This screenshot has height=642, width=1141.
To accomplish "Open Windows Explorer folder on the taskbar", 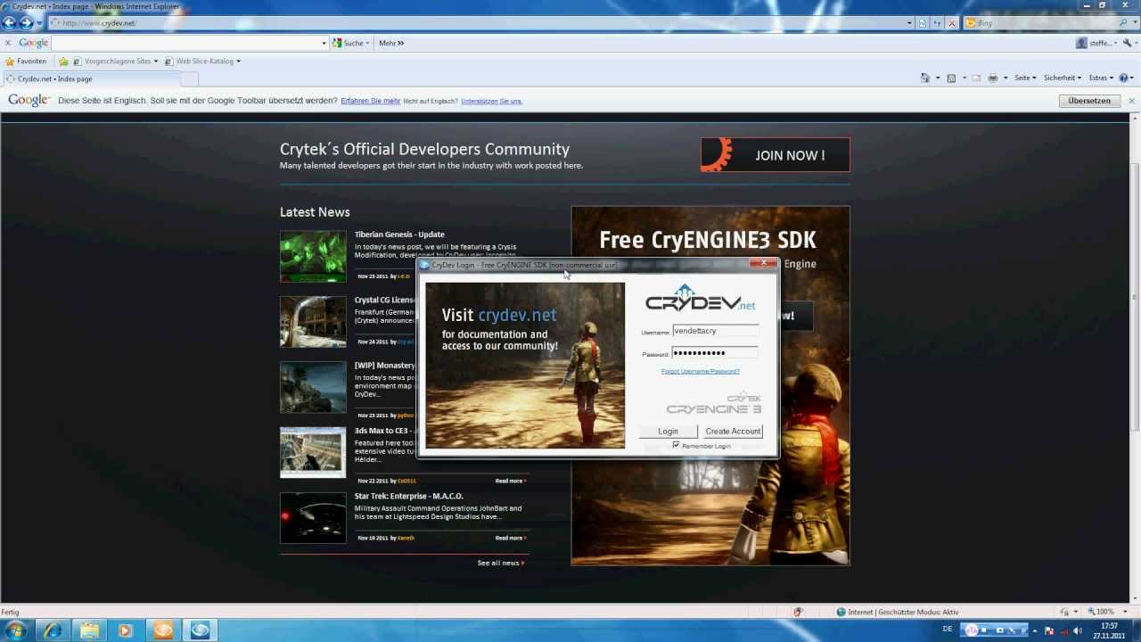I will pyautogui.click(x=90, y=630).
